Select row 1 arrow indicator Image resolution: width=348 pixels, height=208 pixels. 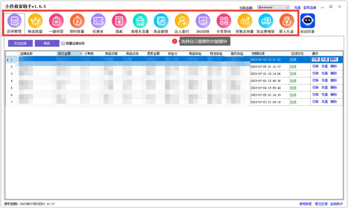point(8,60)
